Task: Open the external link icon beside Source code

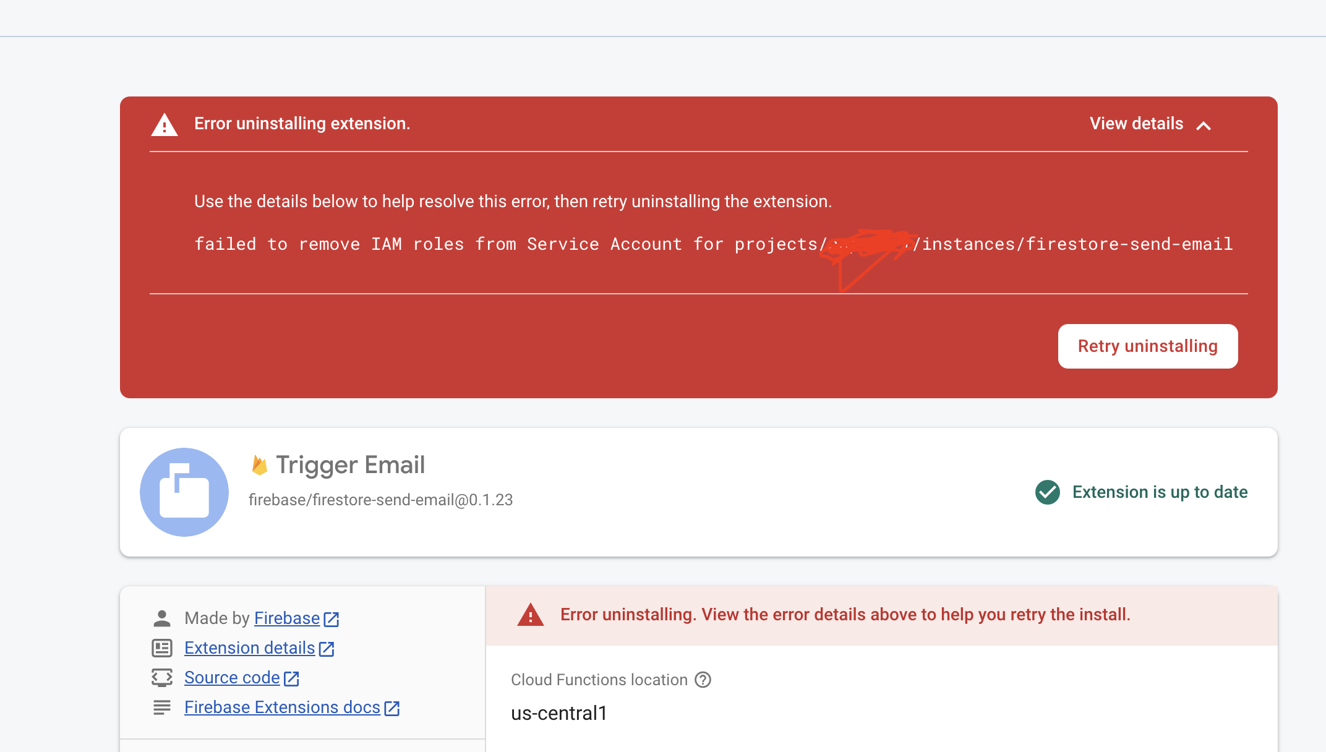Action: tap(291, 678)
